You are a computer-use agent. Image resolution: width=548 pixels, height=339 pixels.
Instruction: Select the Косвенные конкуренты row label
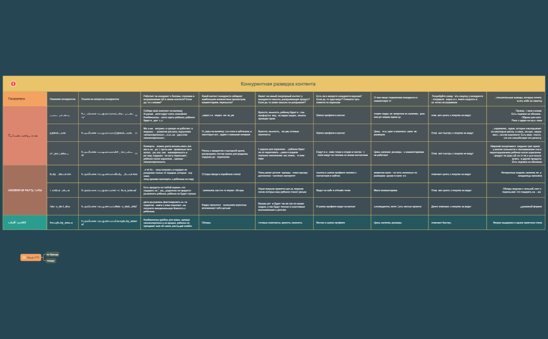24,190
